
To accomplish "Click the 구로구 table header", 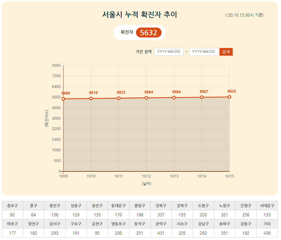I will pyautogui.click(x=76, y=224).
